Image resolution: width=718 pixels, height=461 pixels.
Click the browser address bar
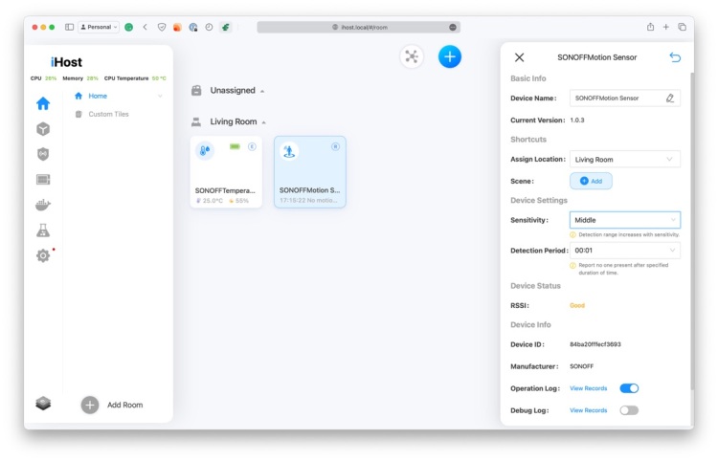[359, 27]
